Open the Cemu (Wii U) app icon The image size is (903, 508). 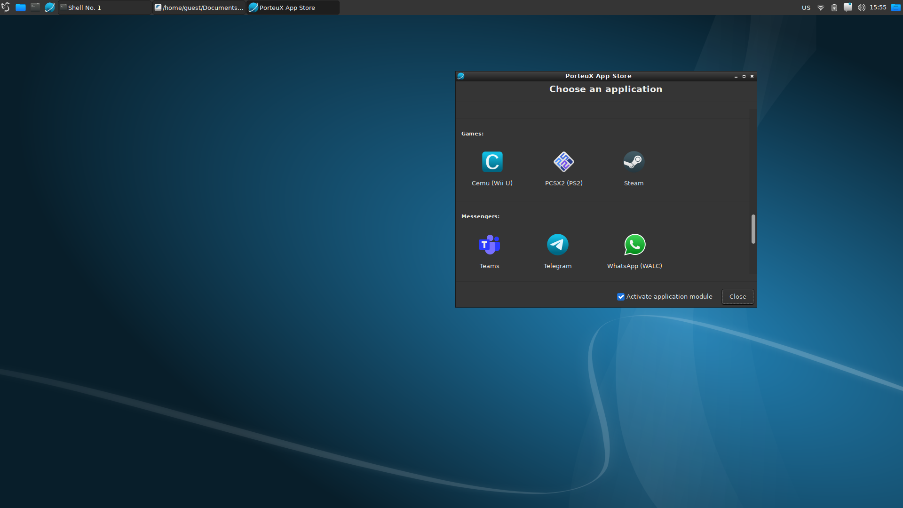pos(492,162)
